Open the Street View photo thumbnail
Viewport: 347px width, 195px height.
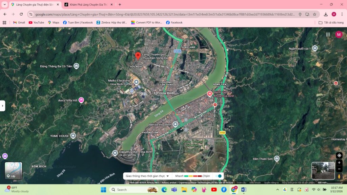click(323, 171)
